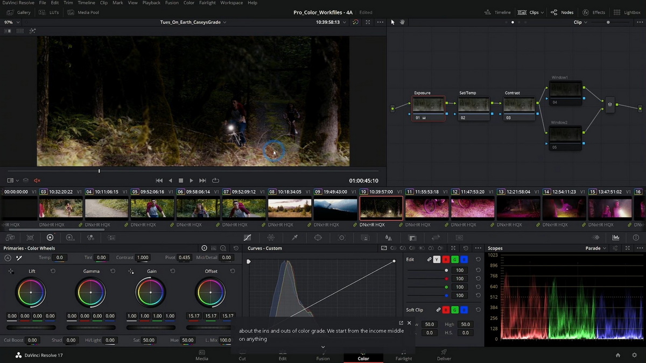Toggle the red channel Edit button

pos(446,259)
